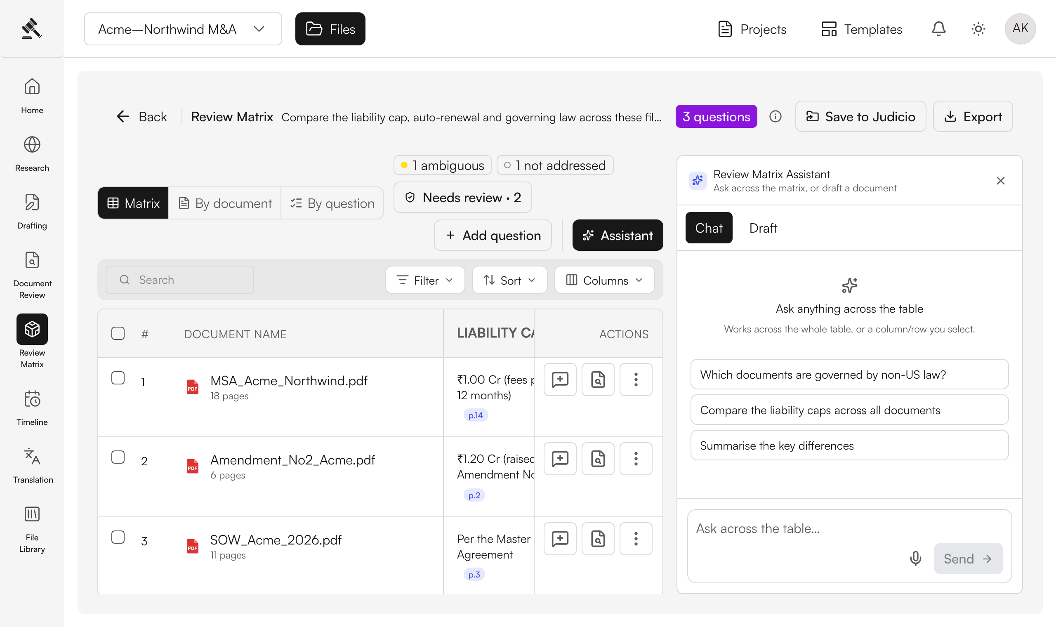Select the Draft tab in assistant
Image resolution: width=1056 pixels, height=627 pixels.
click(x=763, y=228)
